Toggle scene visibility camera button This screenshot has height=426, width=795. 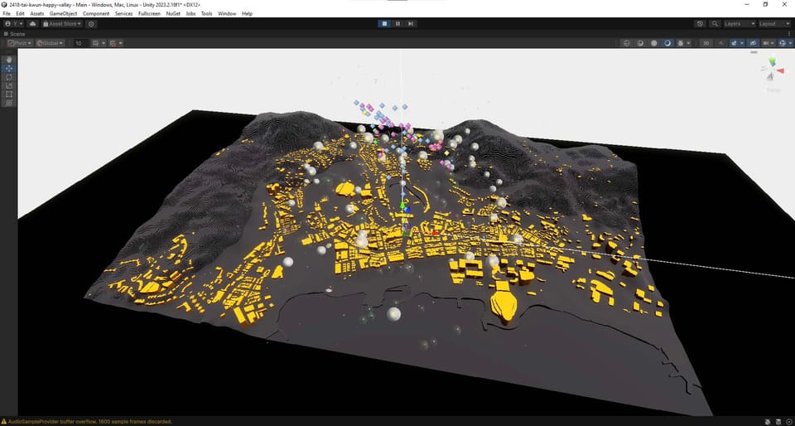tap(753, 43)
